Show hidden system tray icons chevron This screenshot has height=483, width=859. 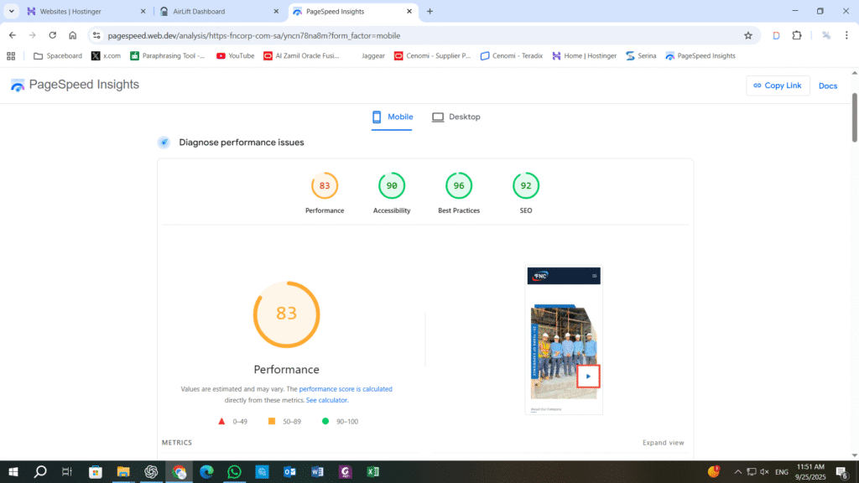(x=738, y=472)
